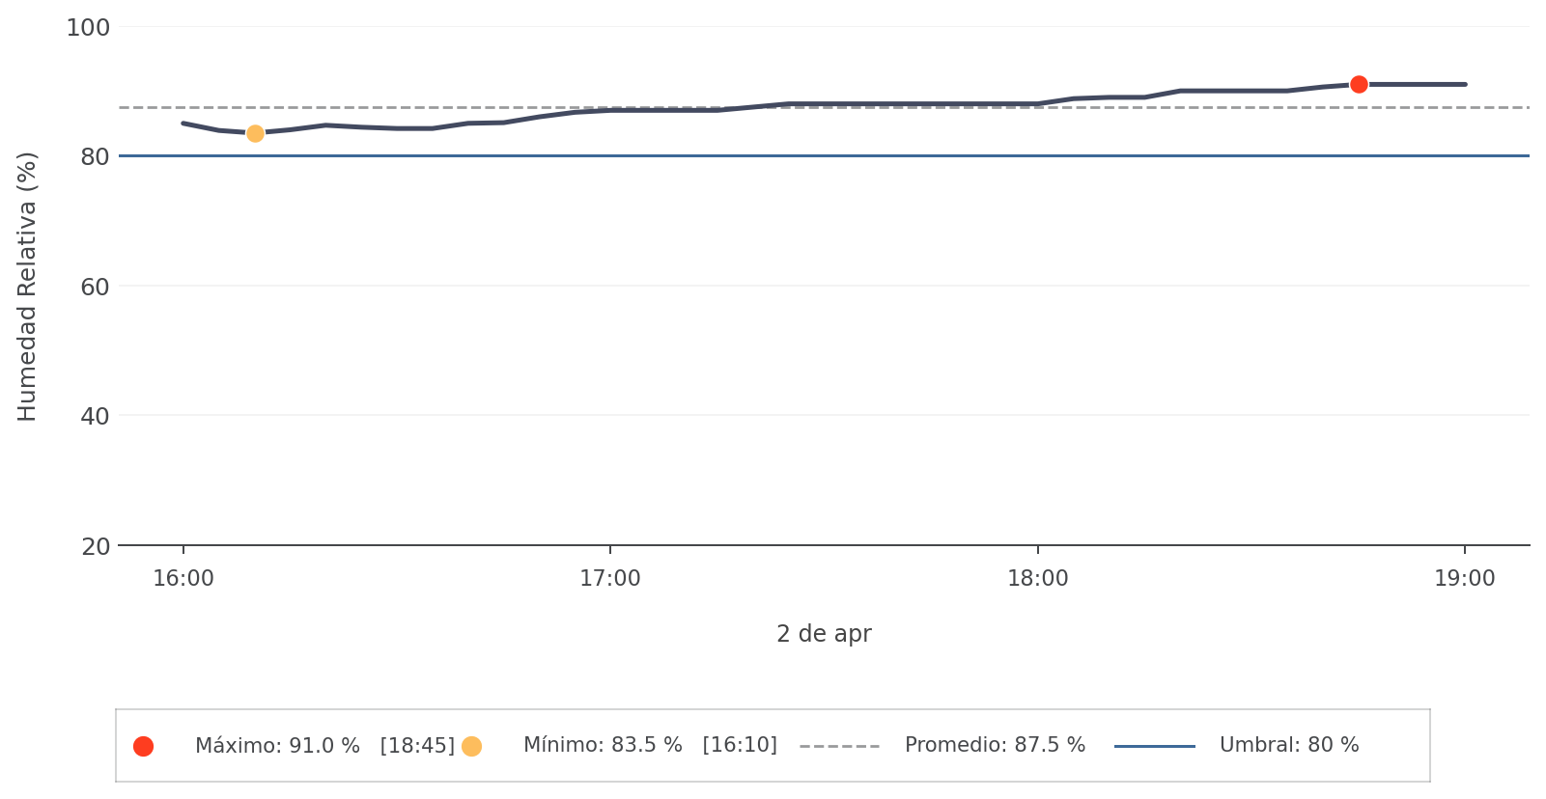1546x799 pixels.
Task: Click the 60 y-axis label
Action: point(95,287)
